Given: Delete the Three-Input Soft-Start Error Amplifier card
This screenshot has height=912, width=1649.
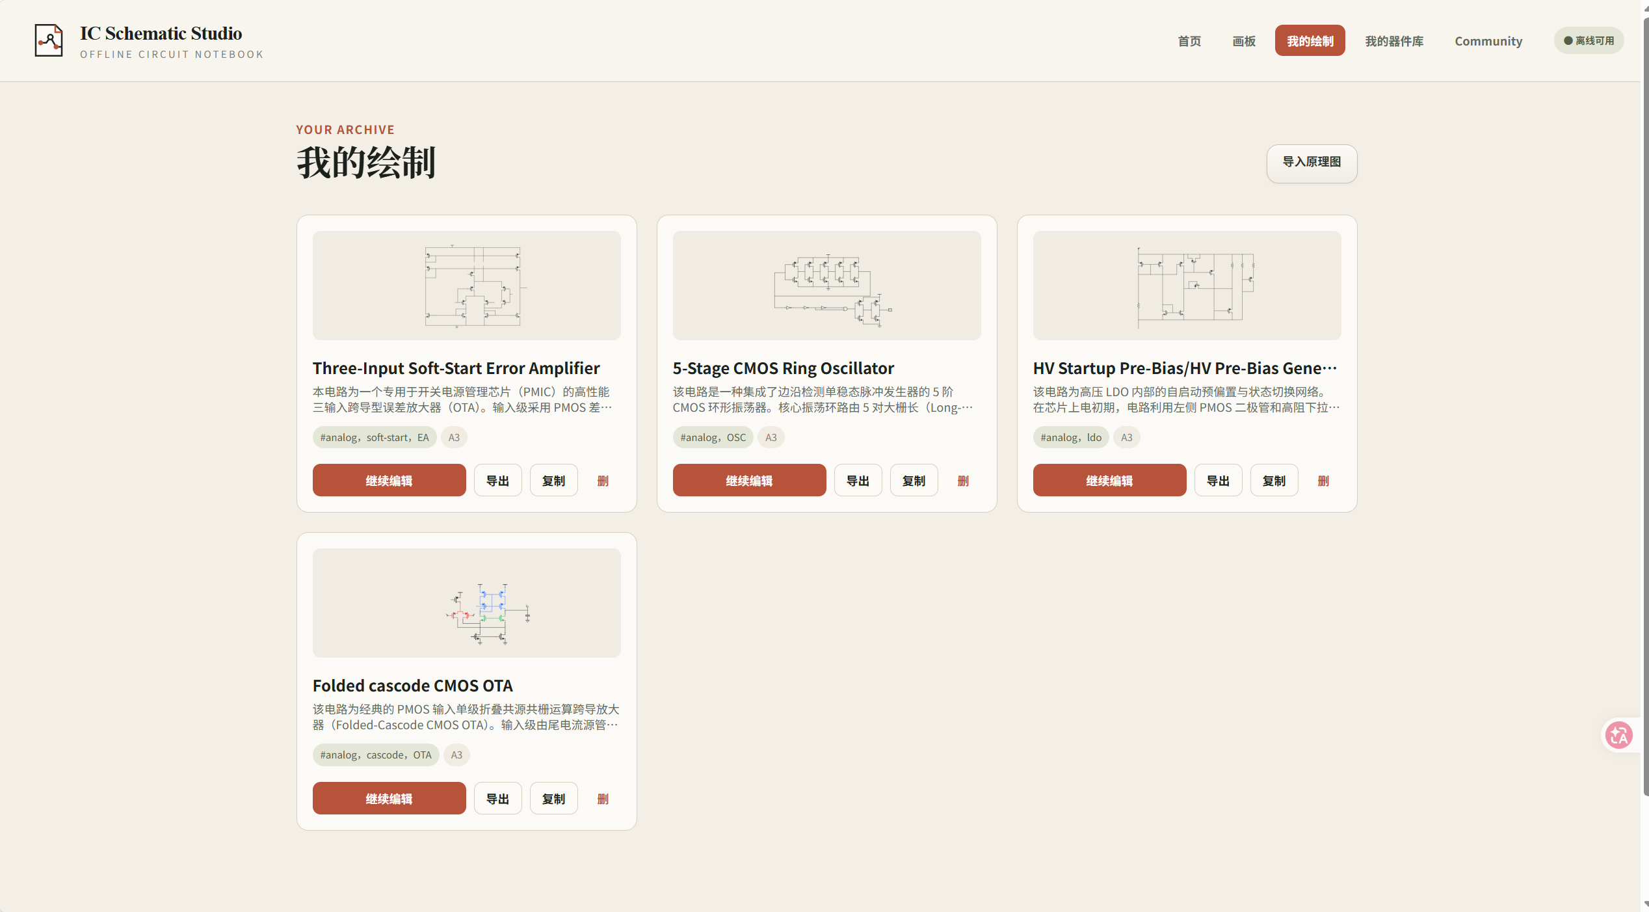Looking at the screenshot, I should [x=603, y=481].
